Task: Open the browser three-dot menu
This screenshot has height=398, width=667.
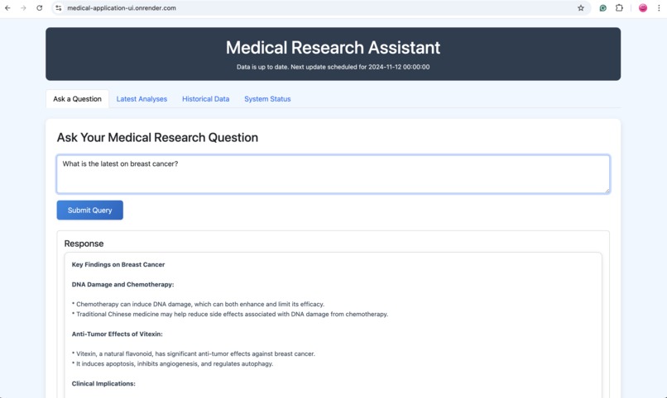Action: click(659, 8)
